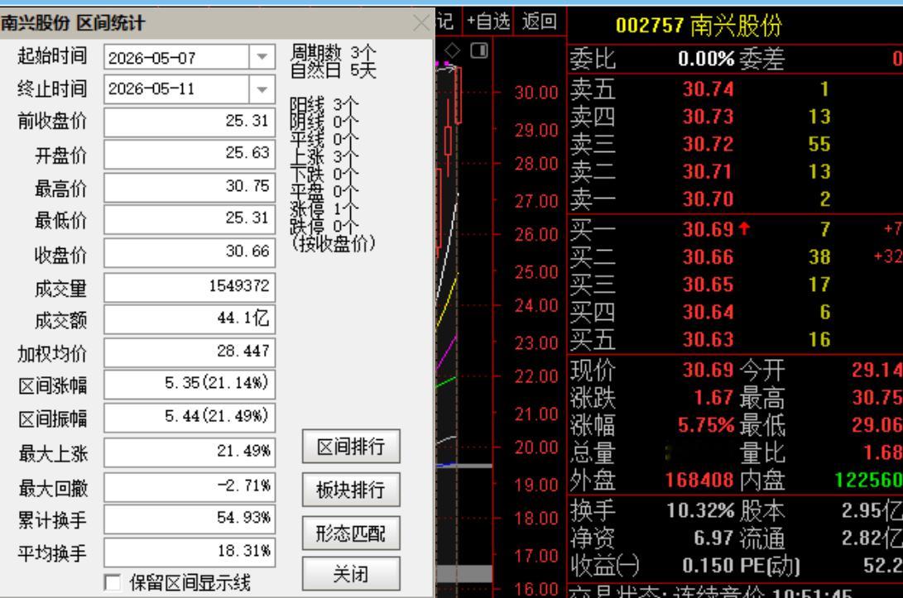
Task: Click the 现价 value 30.69
Action: [x=708, y=370]
